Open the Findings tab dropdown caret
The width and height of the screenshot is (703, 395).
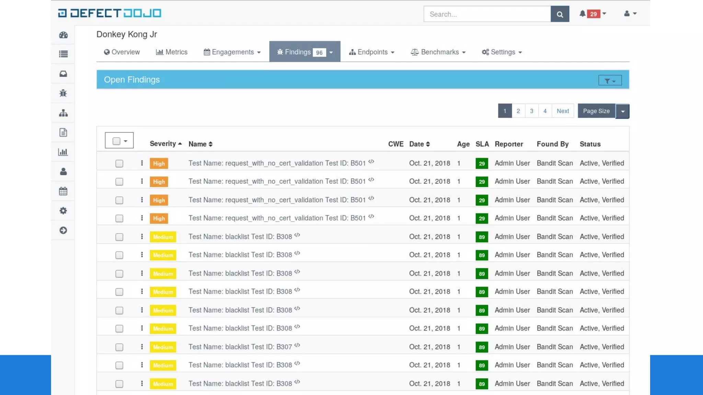click(x=331, y=52)
